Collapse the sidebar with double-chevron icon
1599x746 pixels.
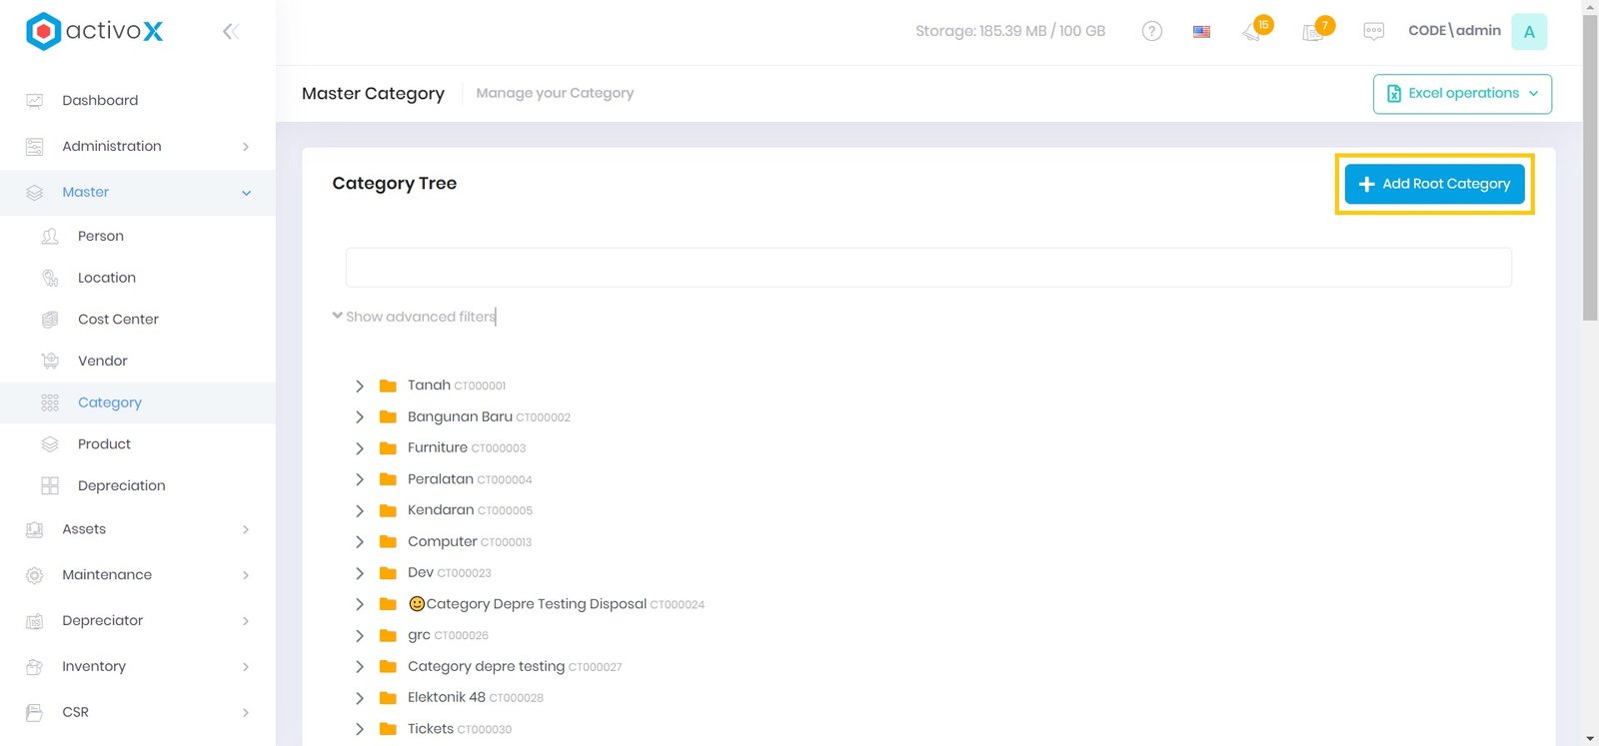pos(231,32)
